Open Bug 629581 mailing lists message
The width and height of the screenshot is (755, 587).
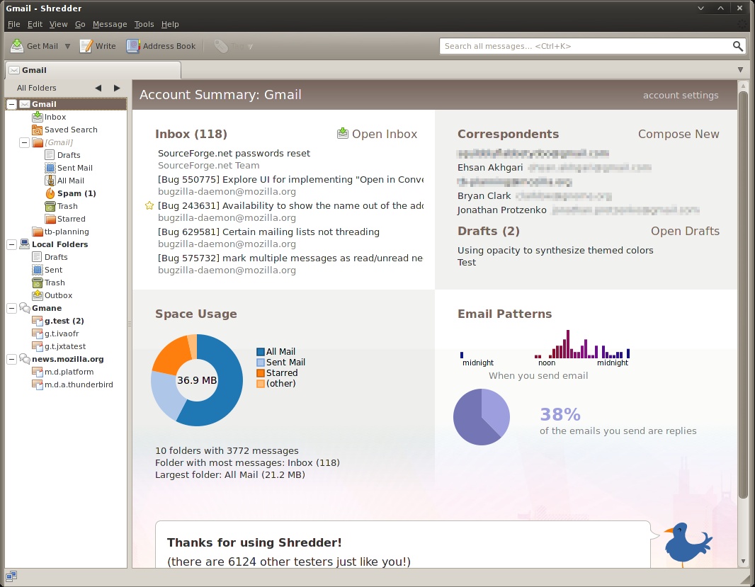tap(268, 232)
